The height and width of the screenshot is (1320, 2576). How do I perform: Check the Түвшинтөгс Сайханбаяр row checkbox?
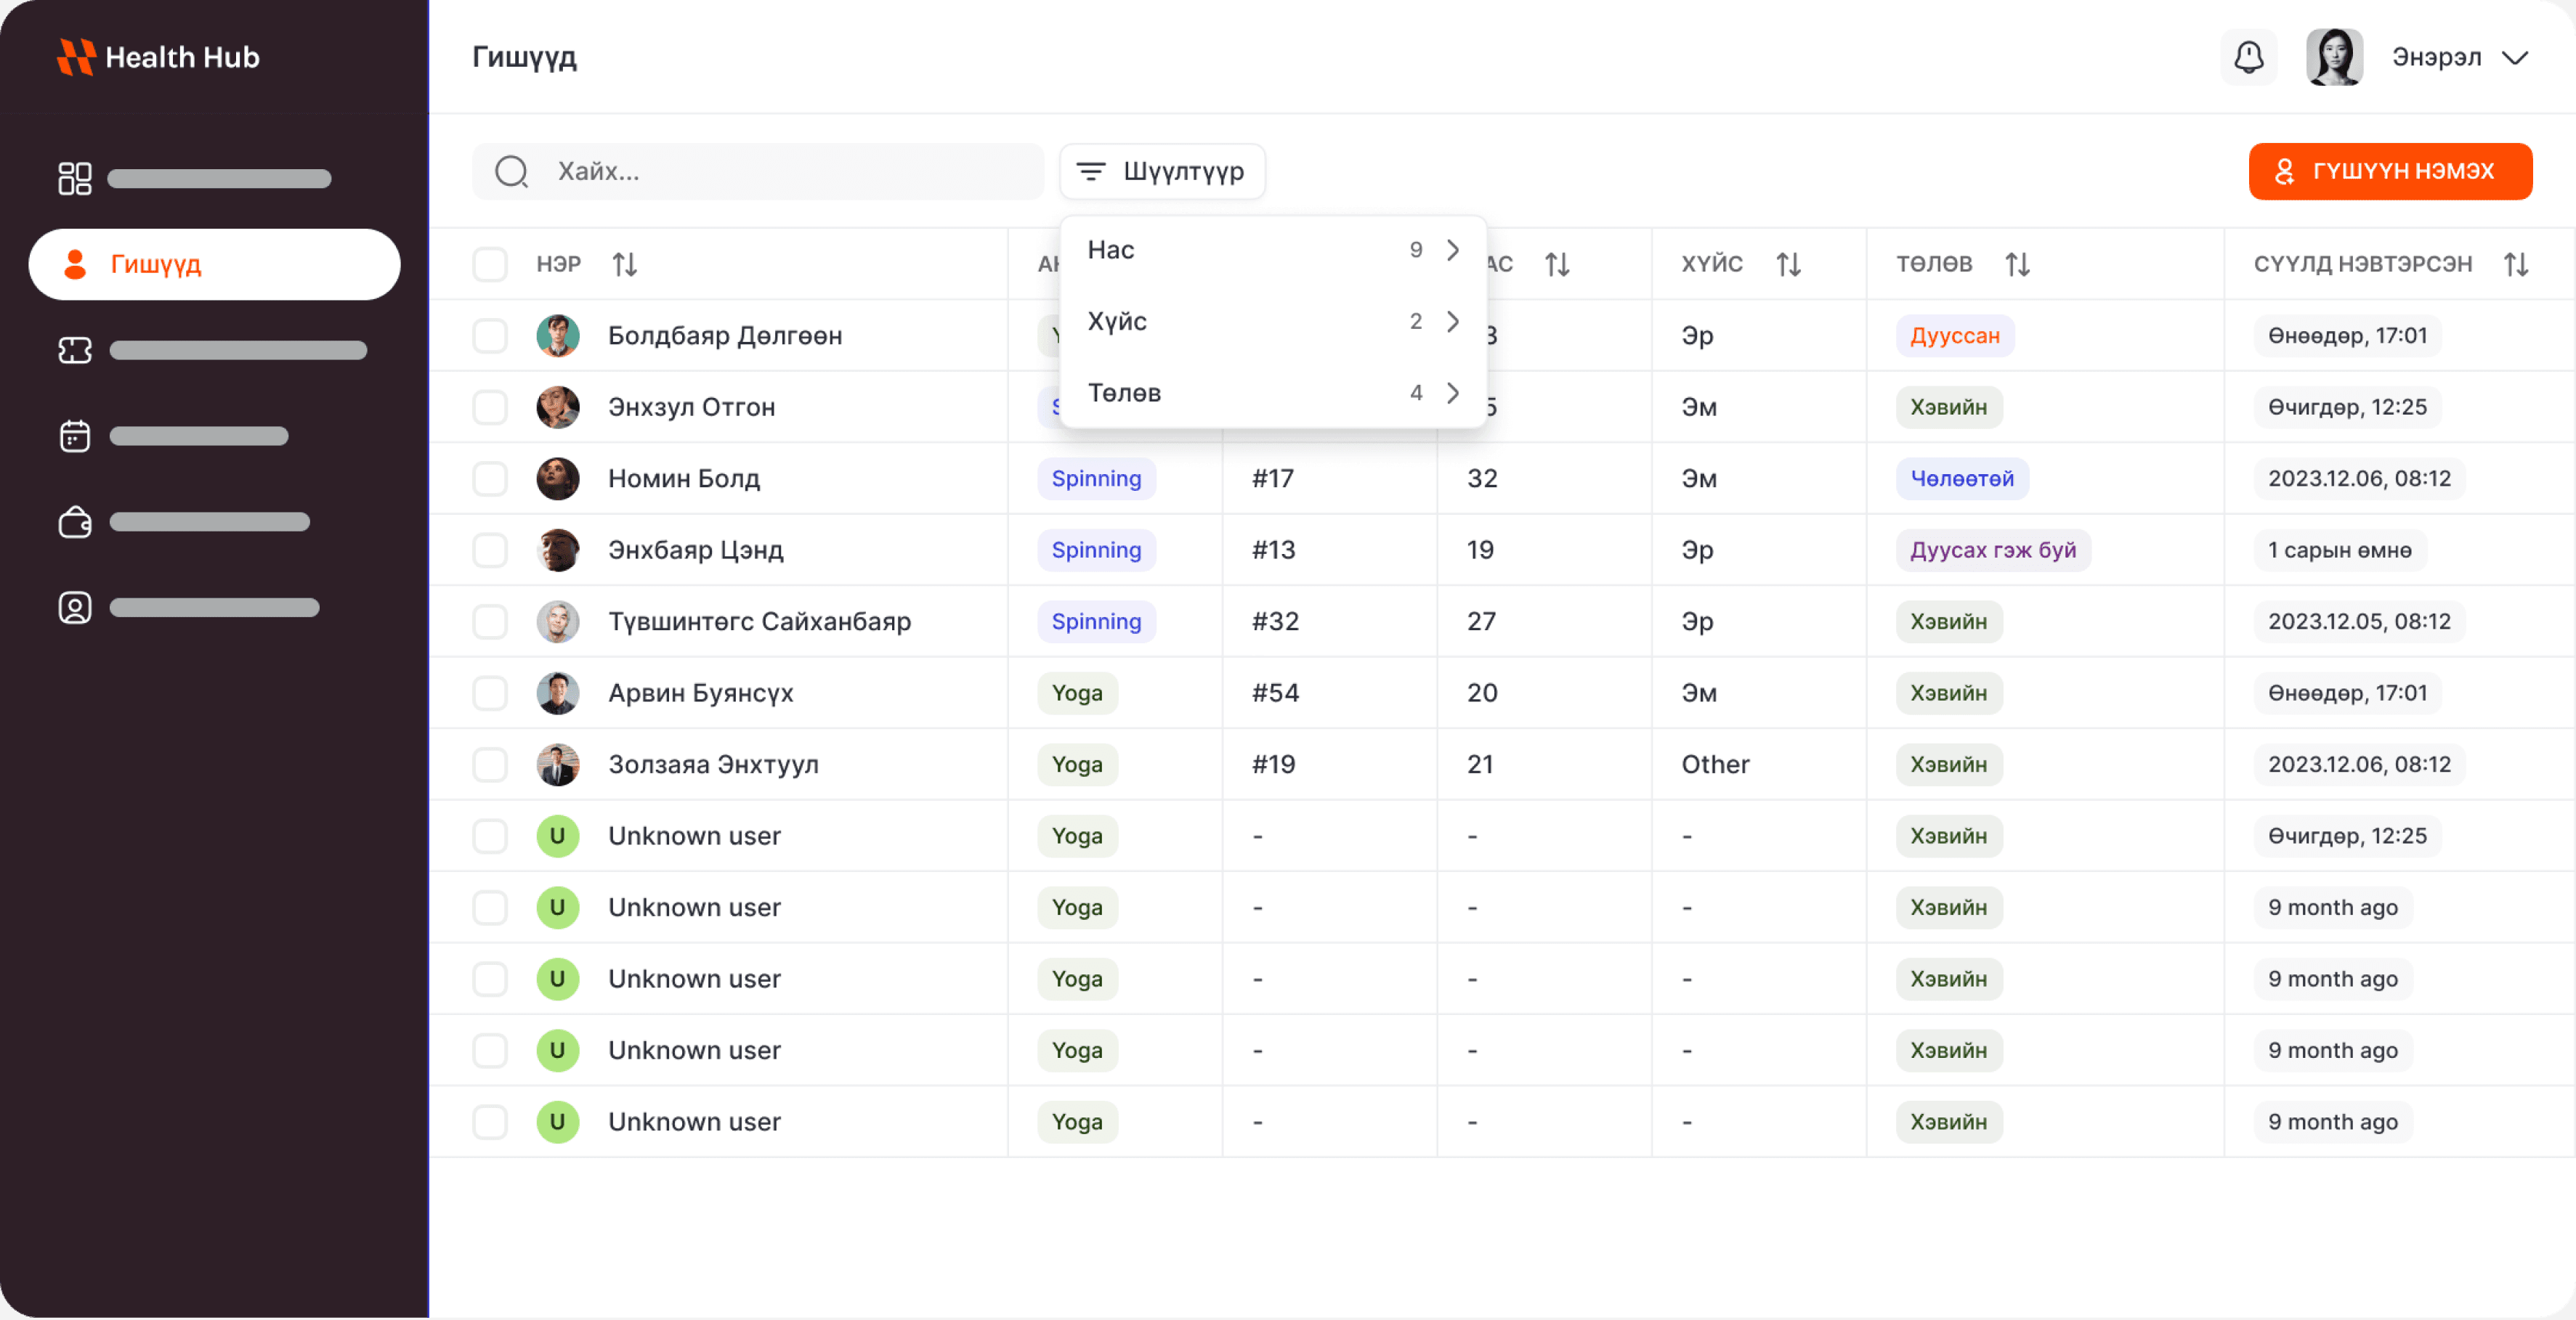[x=490, y=622]
